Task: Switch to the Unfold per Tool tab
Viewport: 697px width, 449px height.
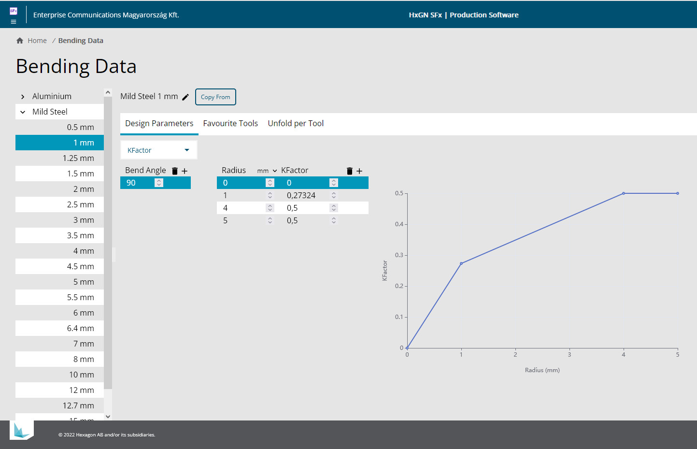Action: pos(296,124)
